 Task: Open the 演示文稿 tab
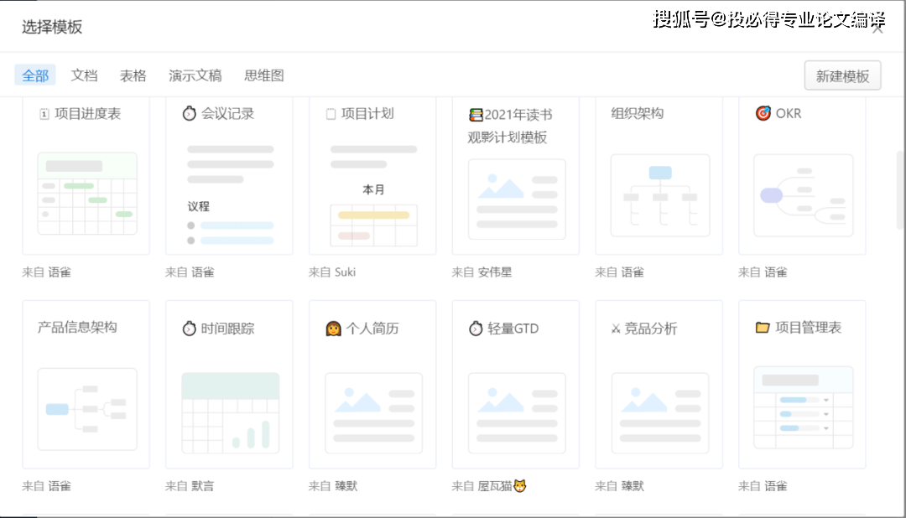click(195, 75)
